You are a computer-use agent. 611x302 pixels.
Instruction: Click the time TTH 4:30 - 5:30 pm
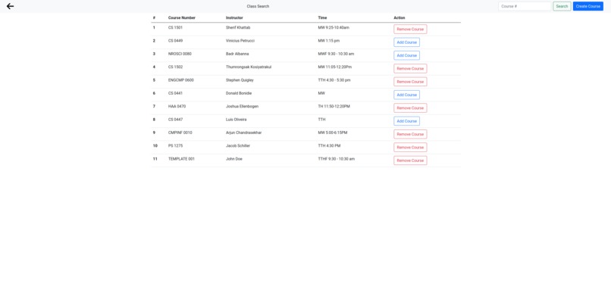(x=334, y=80)
